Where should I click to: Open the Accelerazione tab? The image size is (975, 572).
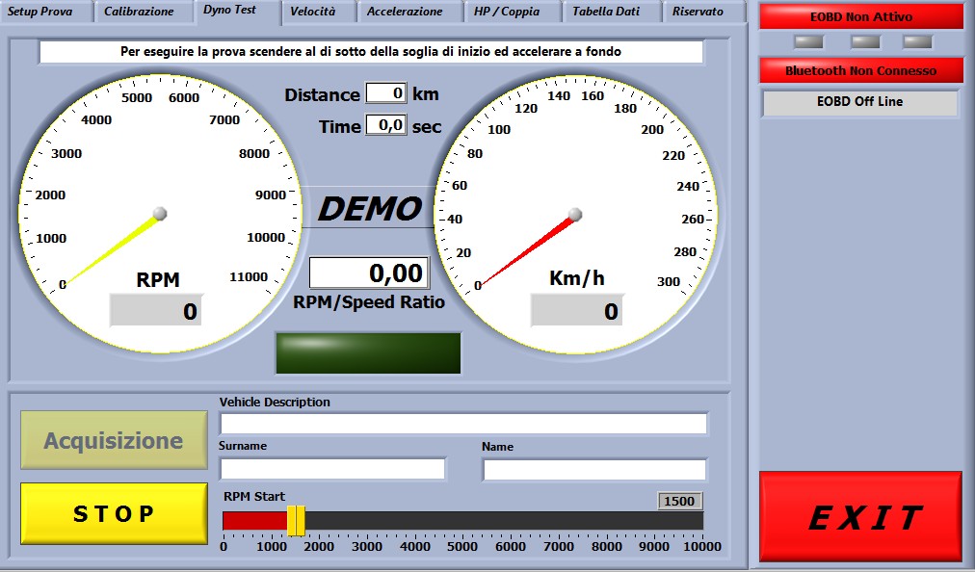click(405, 12)
